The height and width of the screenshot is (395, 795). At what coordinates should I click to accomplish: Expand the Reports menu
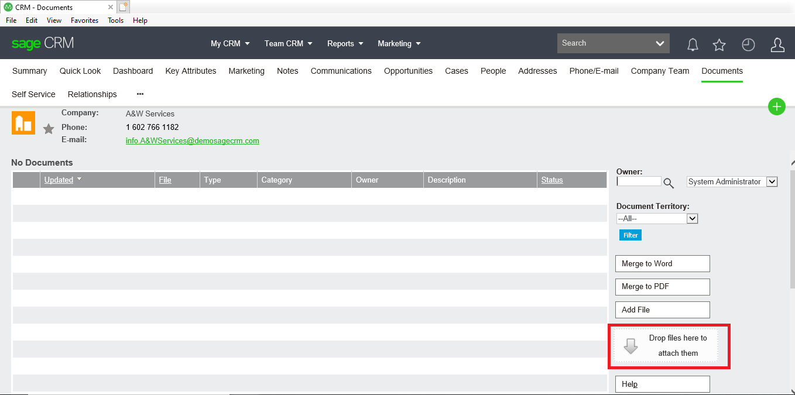(345, 43)
